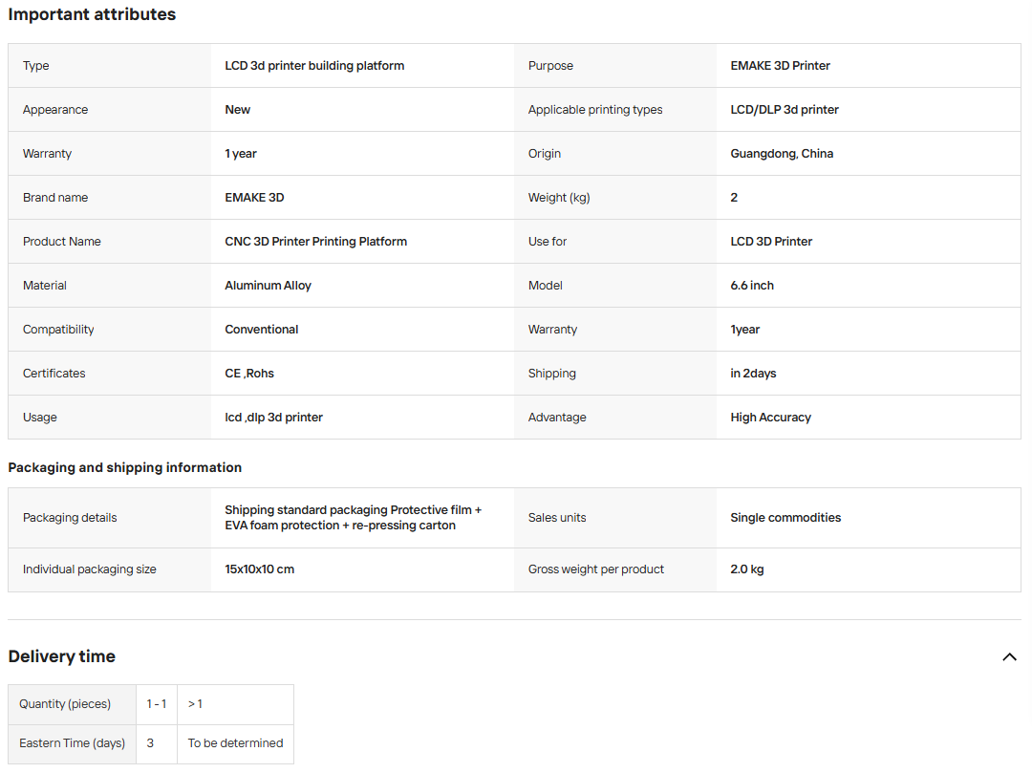Collapse the Delivery time section chevron

pyautogui.click(x=1009, y=656)
